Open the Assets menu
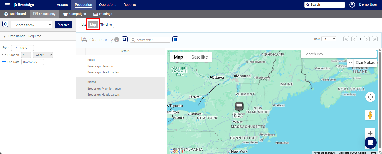This screenshot has height=154, width=382. pyautogui.click(x=62, y=5)
